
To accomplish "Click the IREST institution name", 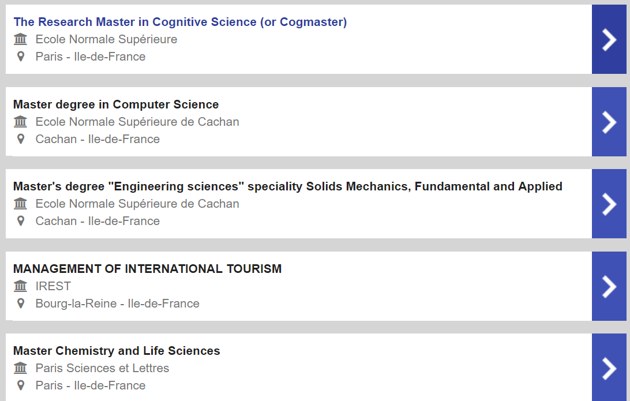I will pos(53,286).
